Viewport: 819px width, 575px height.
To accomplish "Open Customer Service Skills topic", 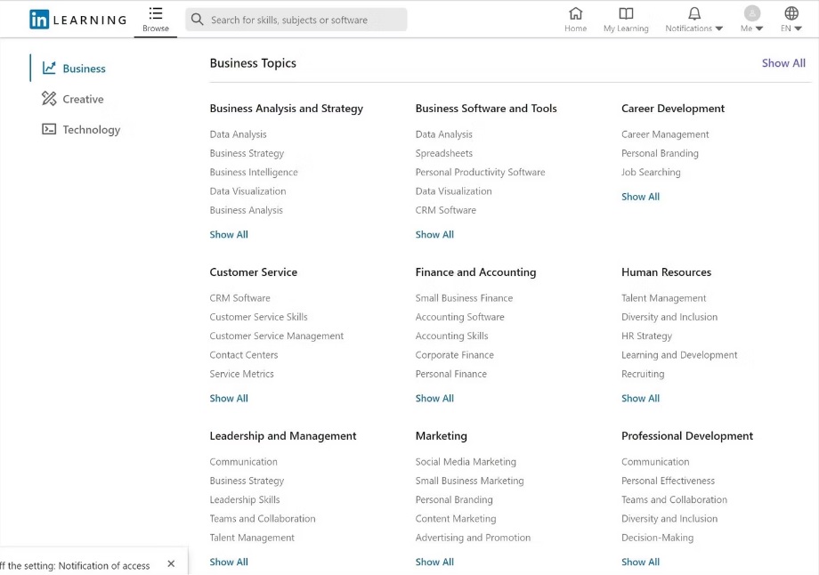I will (258, 317).
